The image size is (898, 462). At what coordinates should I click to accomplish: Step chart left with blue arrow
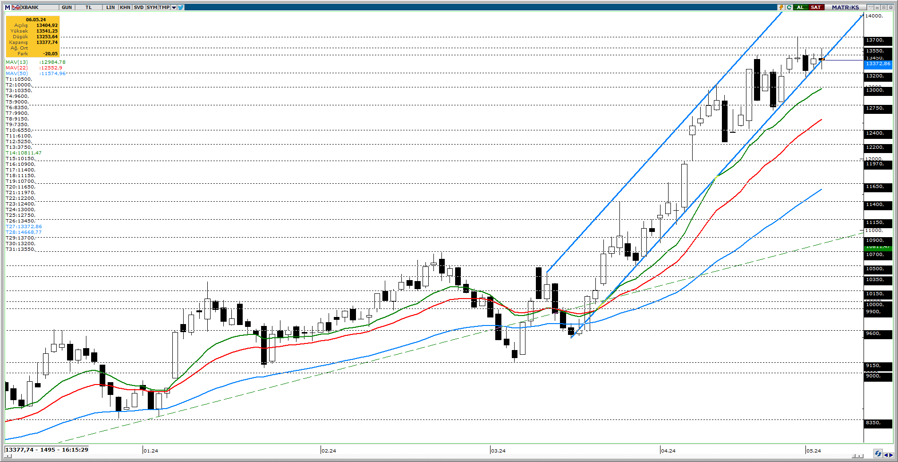(886, 455)
